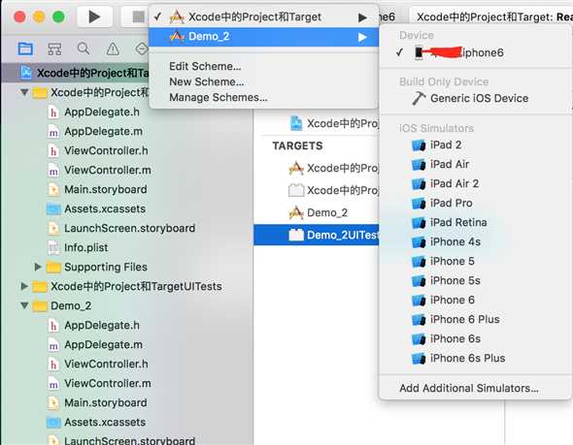Viewport: 573px width, 445px height.
Task: Select the Demo_2 app target in TARGETS
Action: (x=317, y=212)
